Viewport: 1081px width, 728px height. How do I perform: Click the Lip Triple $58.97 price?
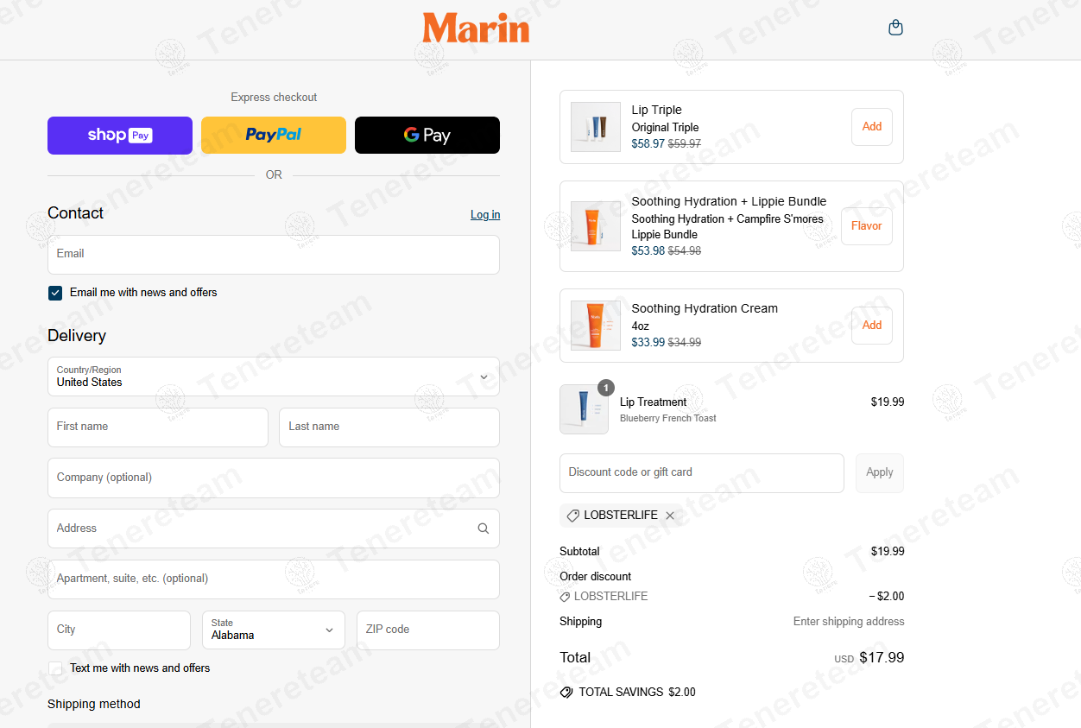[x=648, y=144]
